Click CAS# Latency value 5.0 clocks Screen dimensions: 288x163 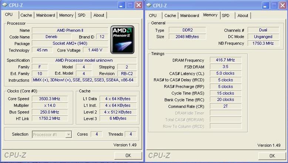point(225,73)
